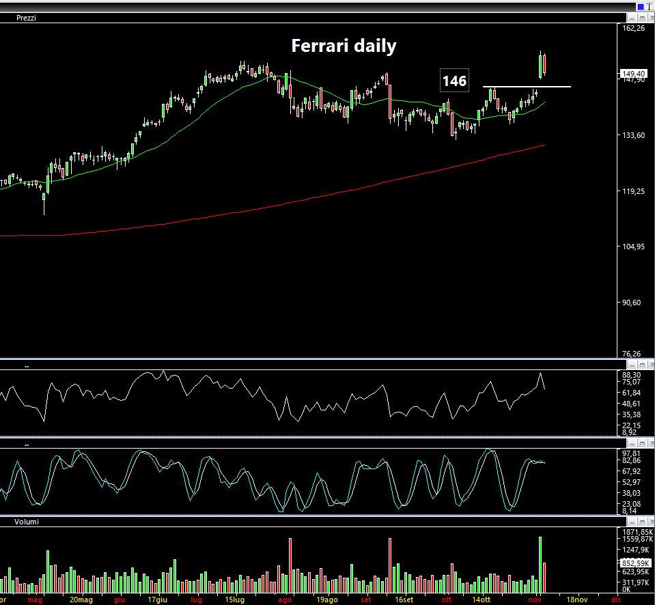Click the 119,25 price axis value
Viewport: 655px width, 605px height.
633,191
